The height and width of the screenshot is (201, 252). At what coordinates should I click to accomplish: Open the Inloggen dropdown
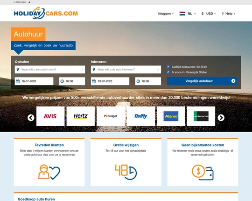(166, 13)
